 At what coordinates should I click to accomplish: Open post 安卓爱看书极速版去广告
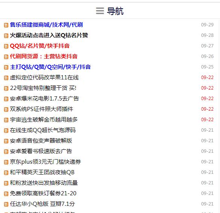[41, 151]
